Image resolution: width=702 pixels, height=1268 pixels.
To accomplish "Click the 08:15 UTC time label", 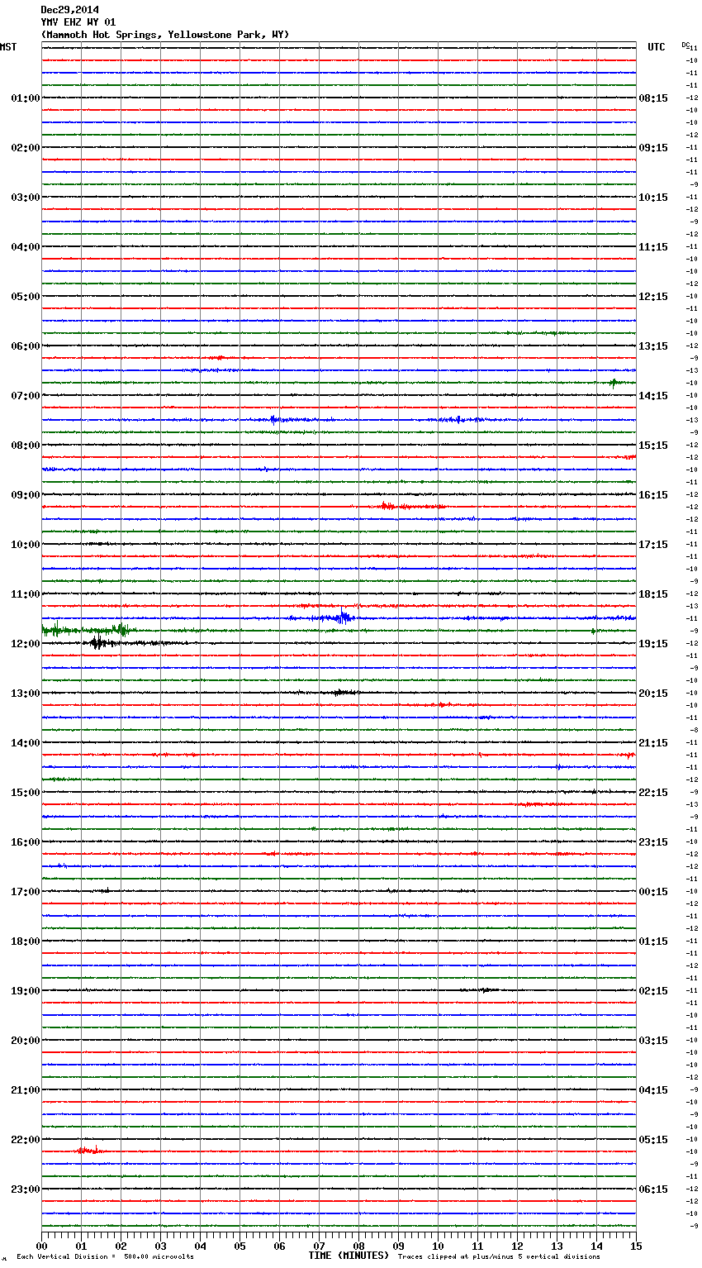I will pos(653,98).
